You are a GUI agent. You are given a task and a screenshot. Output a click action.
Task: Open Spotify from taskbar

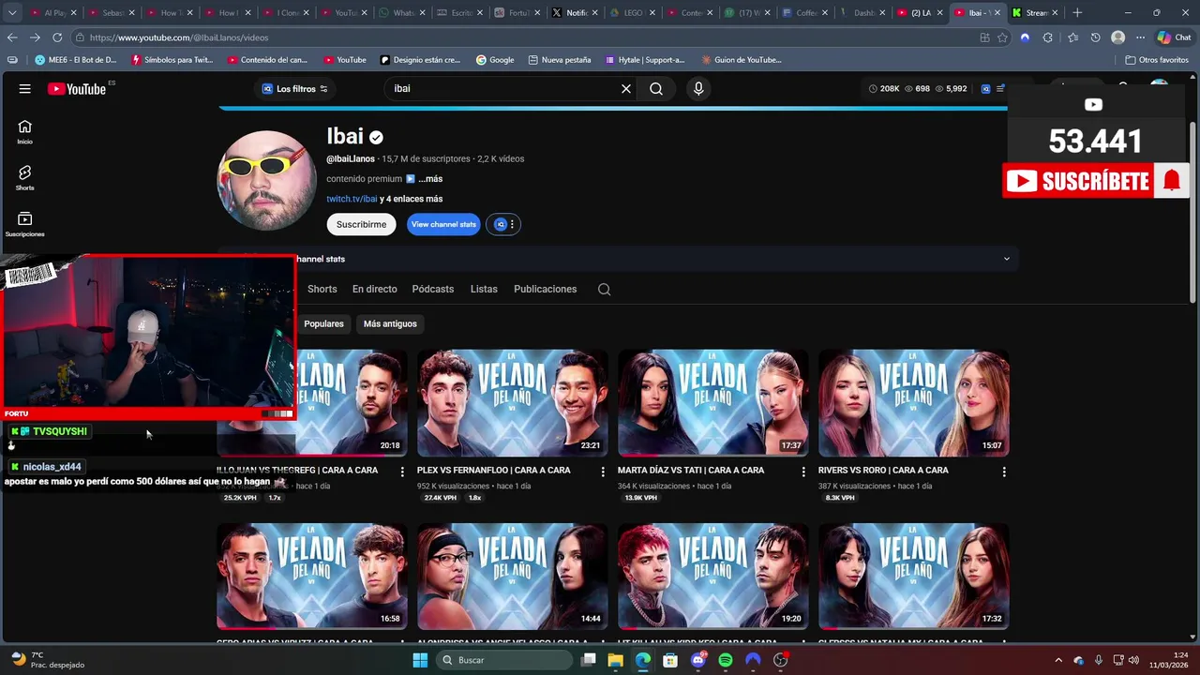tap(726, 660)
